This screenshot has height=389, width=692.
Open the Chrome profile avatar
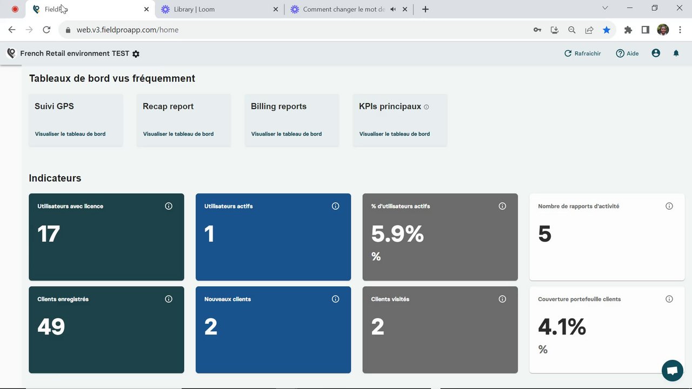tap(663, 30)
